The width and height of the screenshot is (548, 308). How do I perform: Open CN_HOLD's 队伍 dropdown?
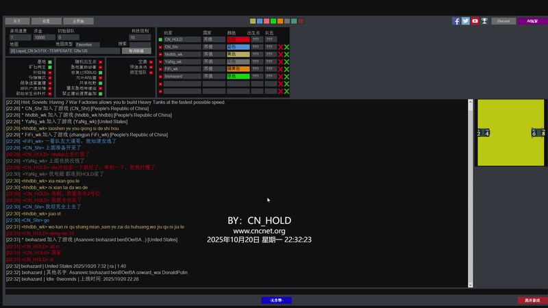tap(271, 40)
